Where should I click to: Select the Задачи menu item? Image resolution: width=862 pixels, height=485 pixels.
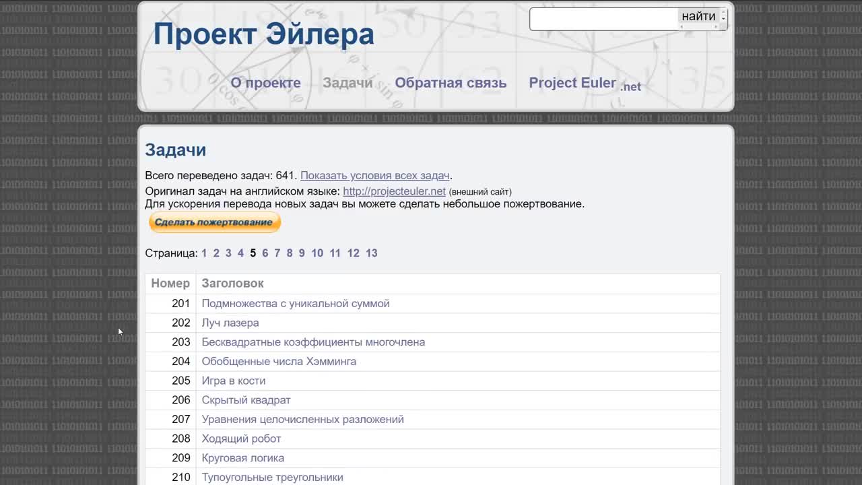347,83
